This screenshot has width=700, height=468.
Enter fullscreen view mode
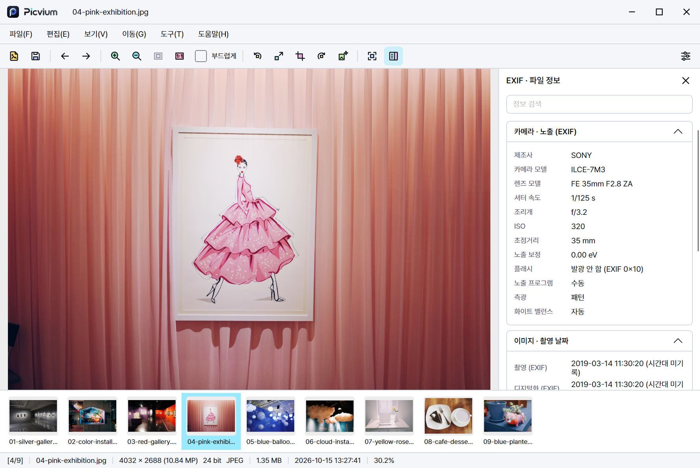pos(372,56)
